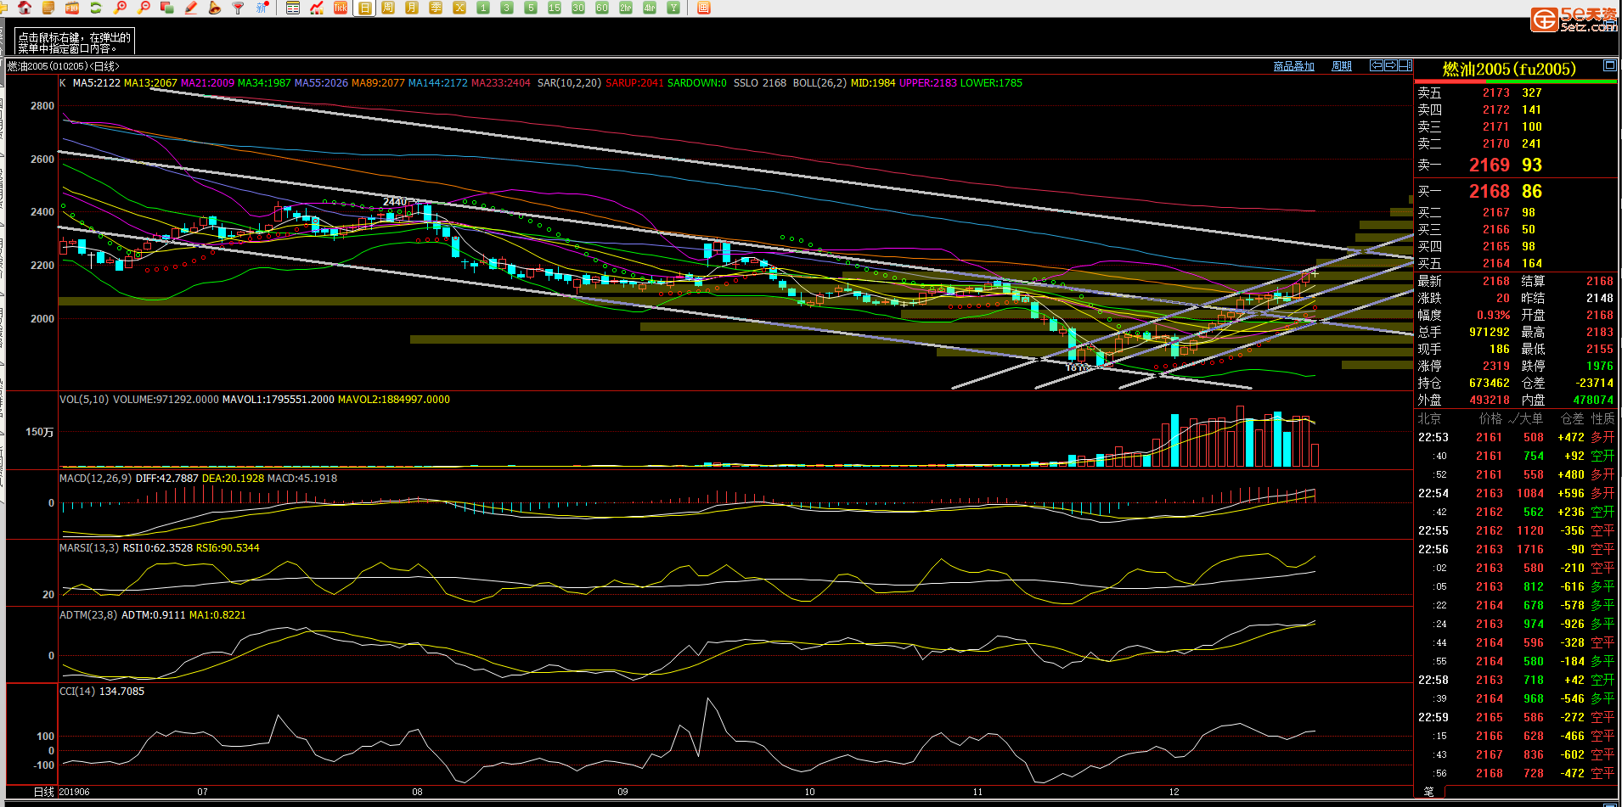1622x807 pixels.
Task: Switch to weekly (周) period
Action: tap(388, 8)
